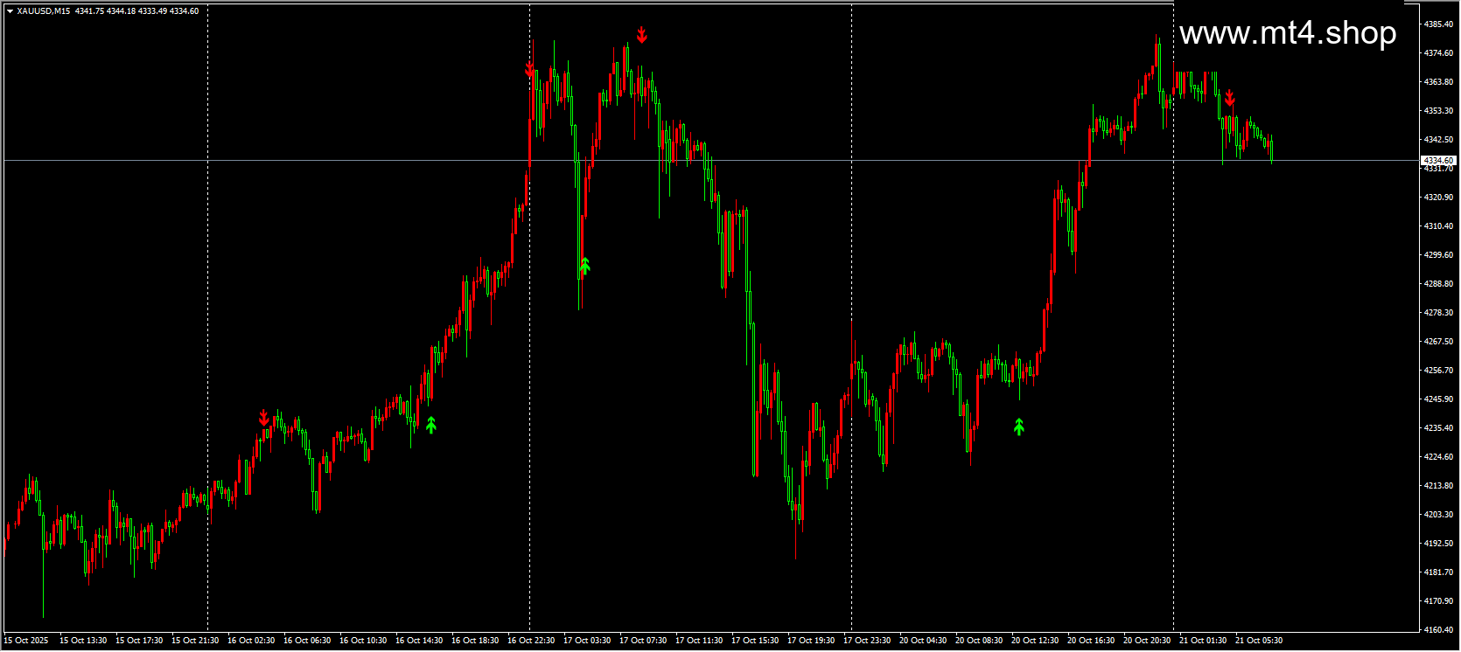Click price level 4363.80 on the price axis

1439,82
